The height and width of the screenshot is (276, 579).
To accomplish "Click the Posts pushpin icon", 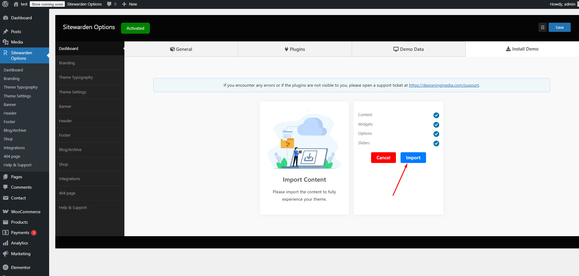I will tap(6, 32).
